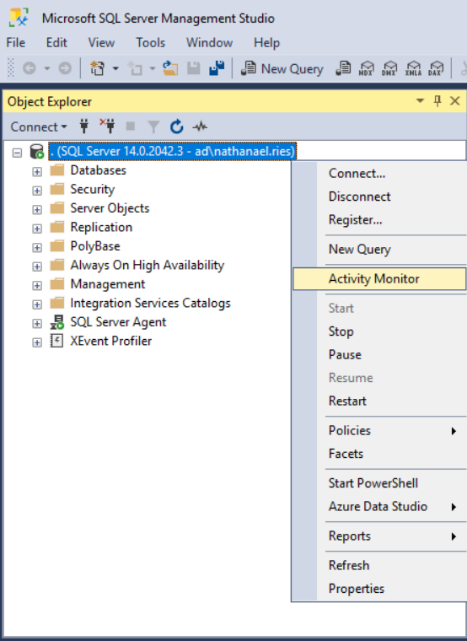Expand the Server Objects folder

pyautogui.click(x=37, y=210)
